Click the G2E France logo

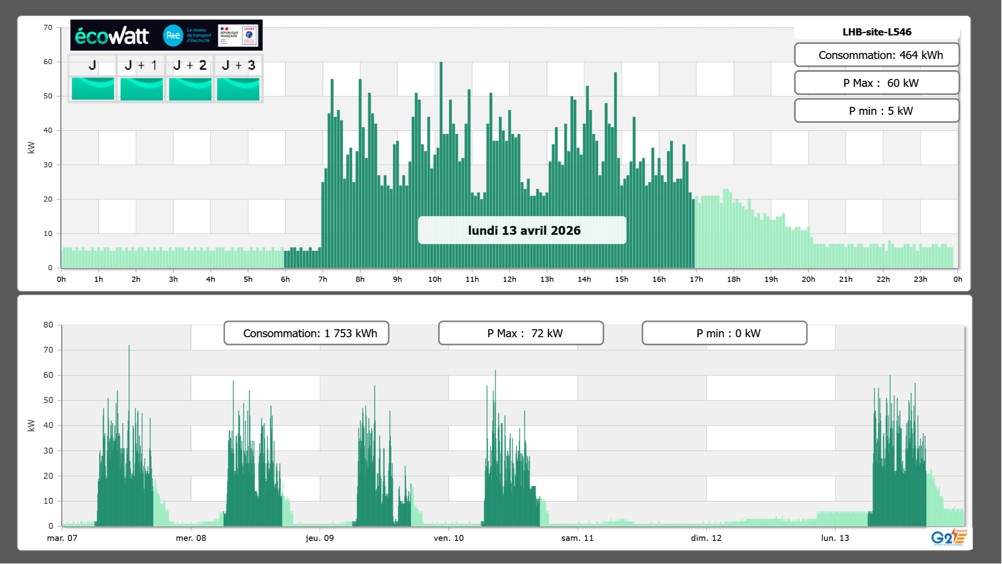tap(949, 537)
